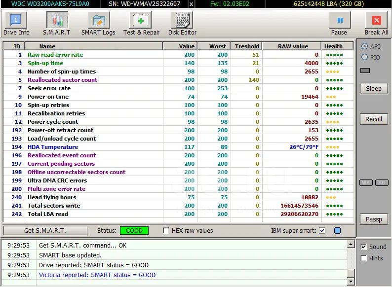
Task: Click the red Break All icon
Action: [377, 20]
